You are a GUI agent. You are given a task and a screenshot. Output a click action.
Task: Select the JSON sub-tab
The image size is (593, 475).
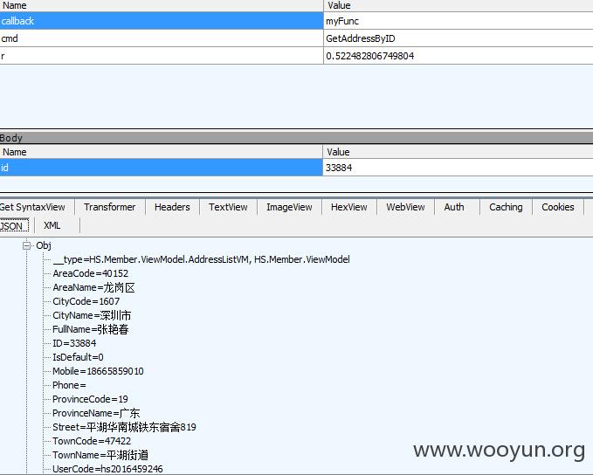click(x=14, y=226)
